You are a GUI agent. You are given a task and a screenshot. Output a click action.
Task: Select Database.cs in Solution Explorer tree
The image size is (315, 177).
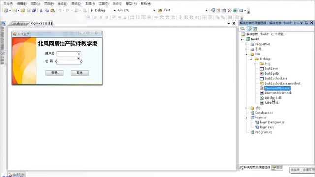[x=264, y=113]
